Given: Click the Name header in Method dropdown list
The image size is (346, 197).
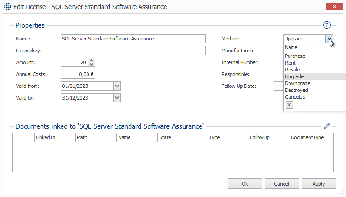Looking at the screenshot, I should click(315, 47).
